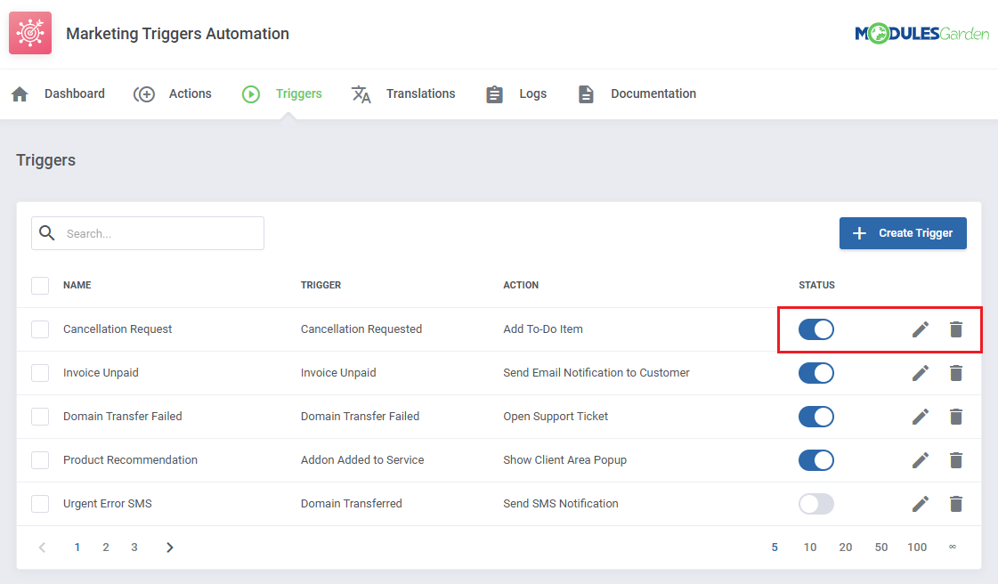998x584 pixels.
Task: Sort by the NAME column header
Action: [x=77, y=285]
